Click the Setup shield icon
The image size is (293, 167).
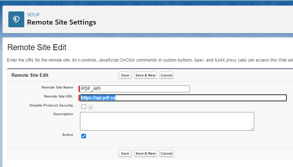(x=16, y=19)
